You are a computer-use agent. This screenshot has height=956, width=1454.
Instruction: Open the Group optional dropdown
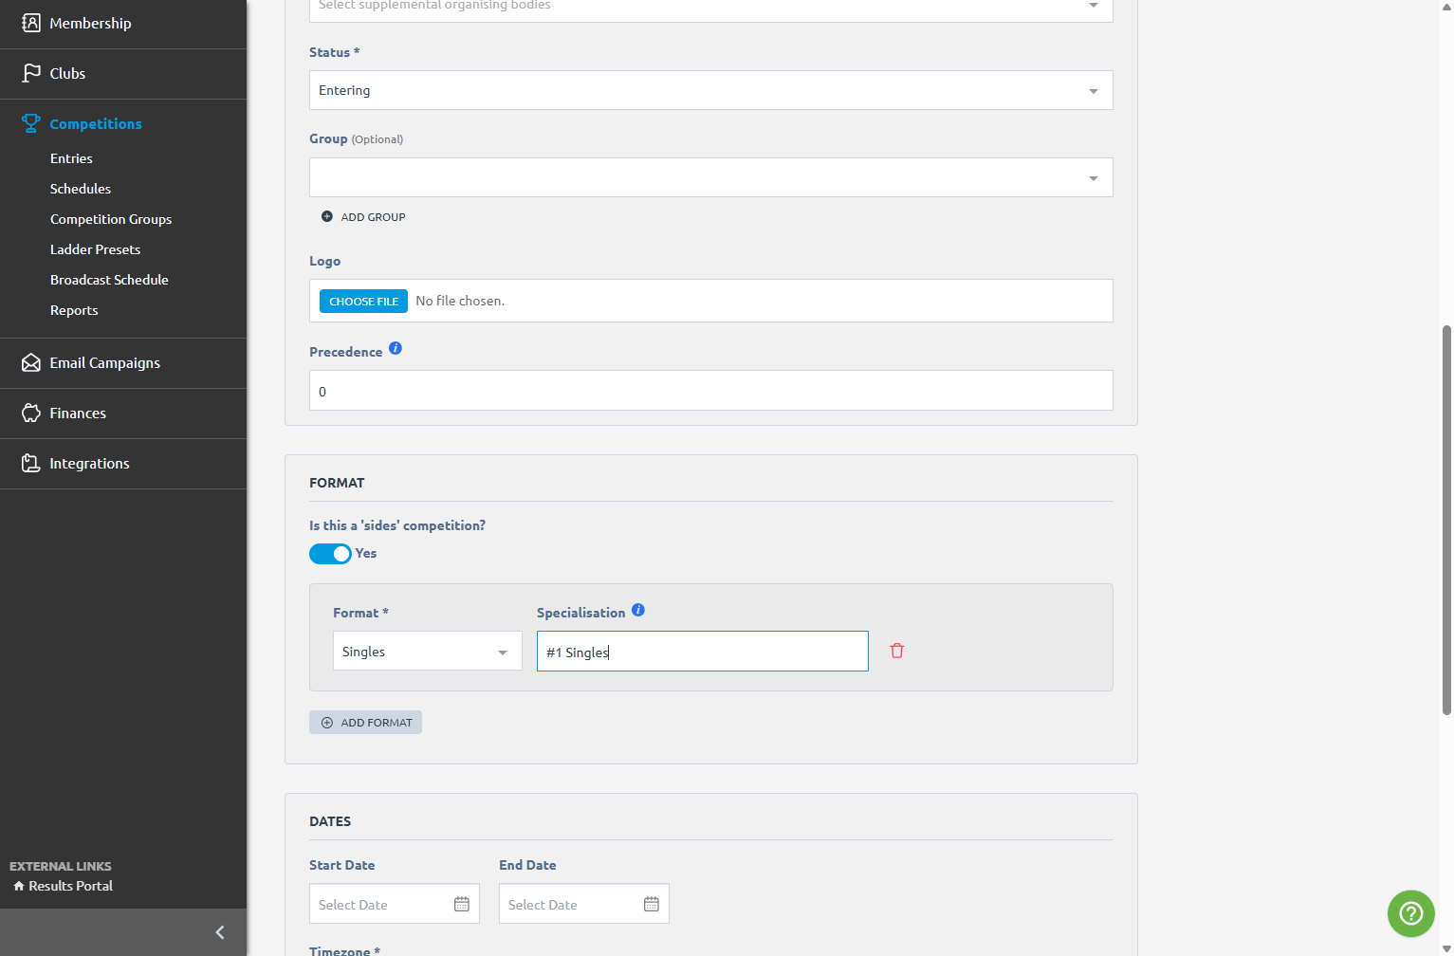point(711,177)
